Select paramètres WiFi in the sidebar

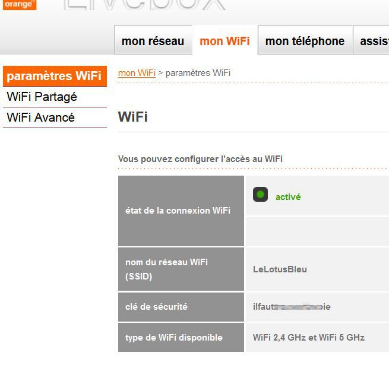[x=55, y=76]
